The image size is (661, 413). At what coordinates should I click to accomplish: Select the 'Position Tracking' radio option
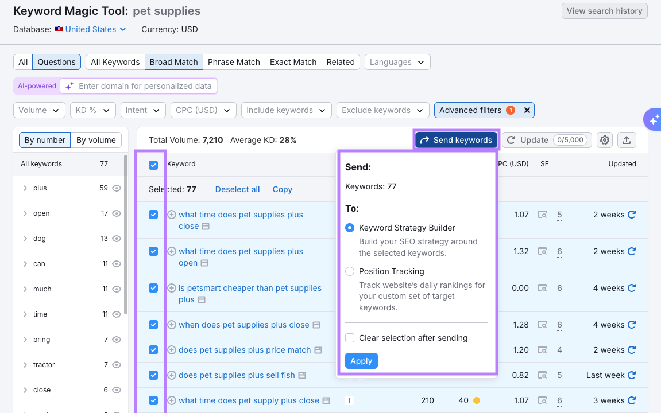point(350,271)
